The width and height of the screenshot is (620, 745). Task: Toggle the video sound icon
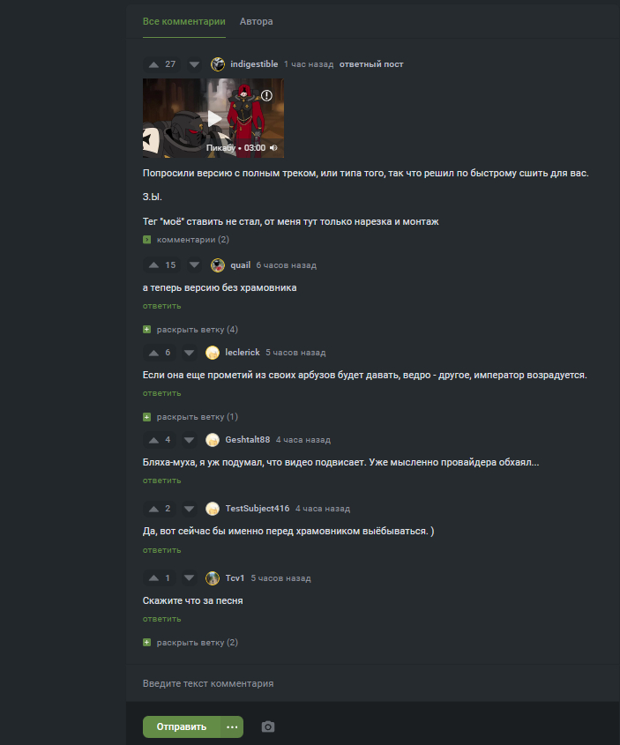tap(273, 148)
